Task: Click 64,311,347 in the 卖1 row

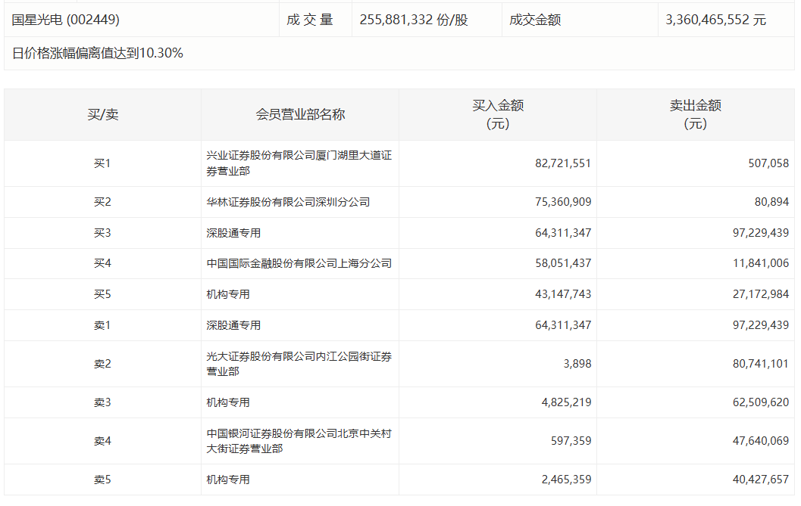Action: point(563,325)
